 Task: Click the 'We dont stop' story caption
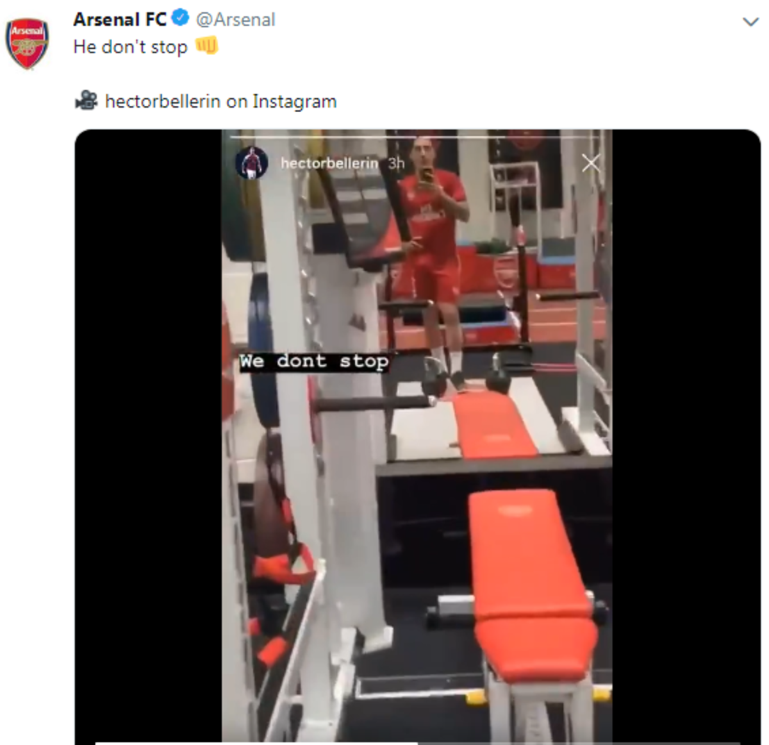click(x=314, y=362)
